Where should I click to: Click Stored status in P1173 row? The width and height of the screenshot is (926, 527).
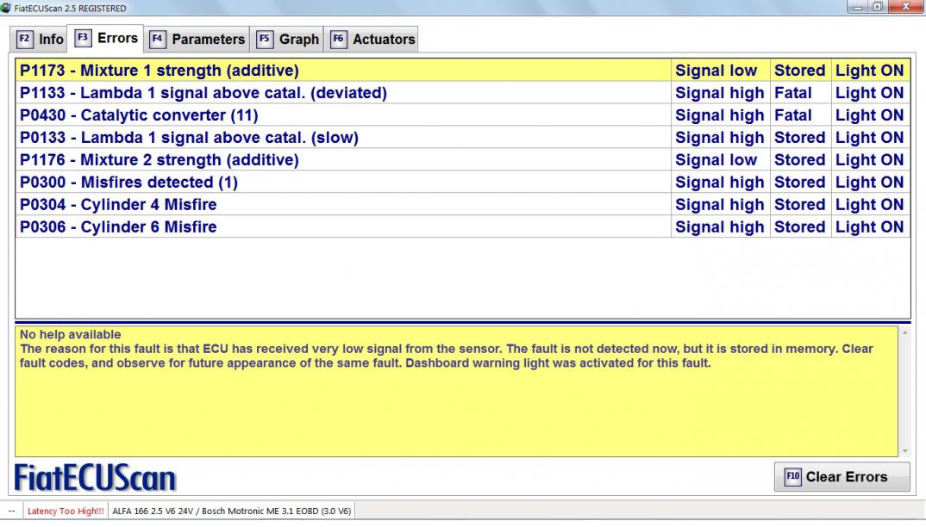pyautogui.click(x=799, y=71)
